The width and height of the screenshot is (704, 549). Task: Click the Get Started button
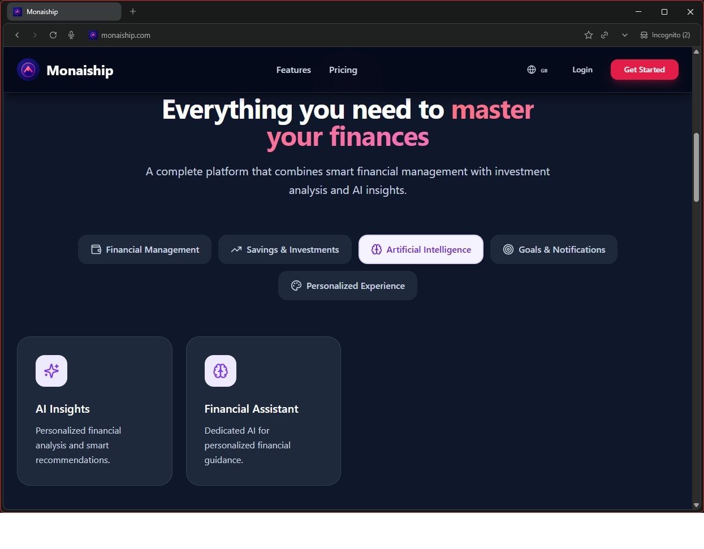(x=644, y=70)
